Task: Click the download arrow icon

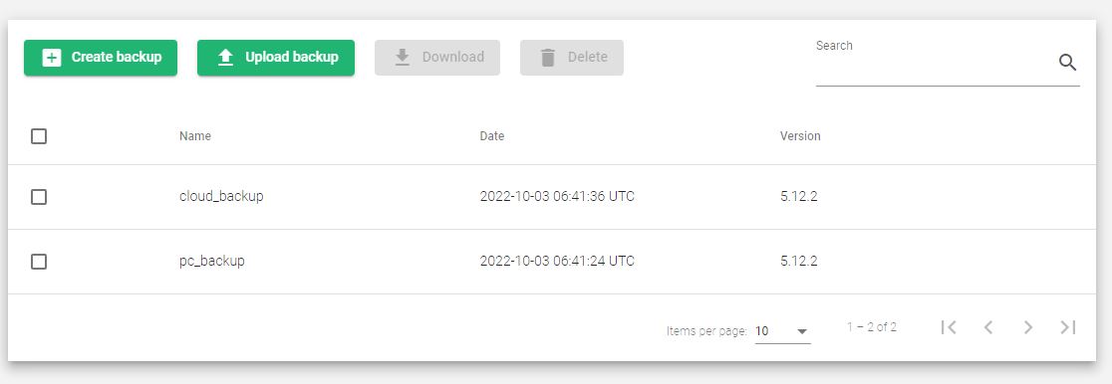Action: click(403, 58)
